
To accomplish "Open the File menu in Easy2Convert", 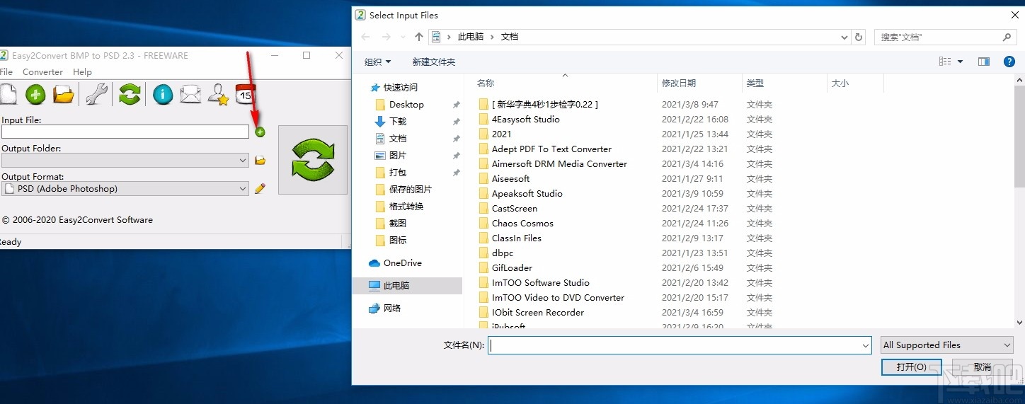I will 6,71.
